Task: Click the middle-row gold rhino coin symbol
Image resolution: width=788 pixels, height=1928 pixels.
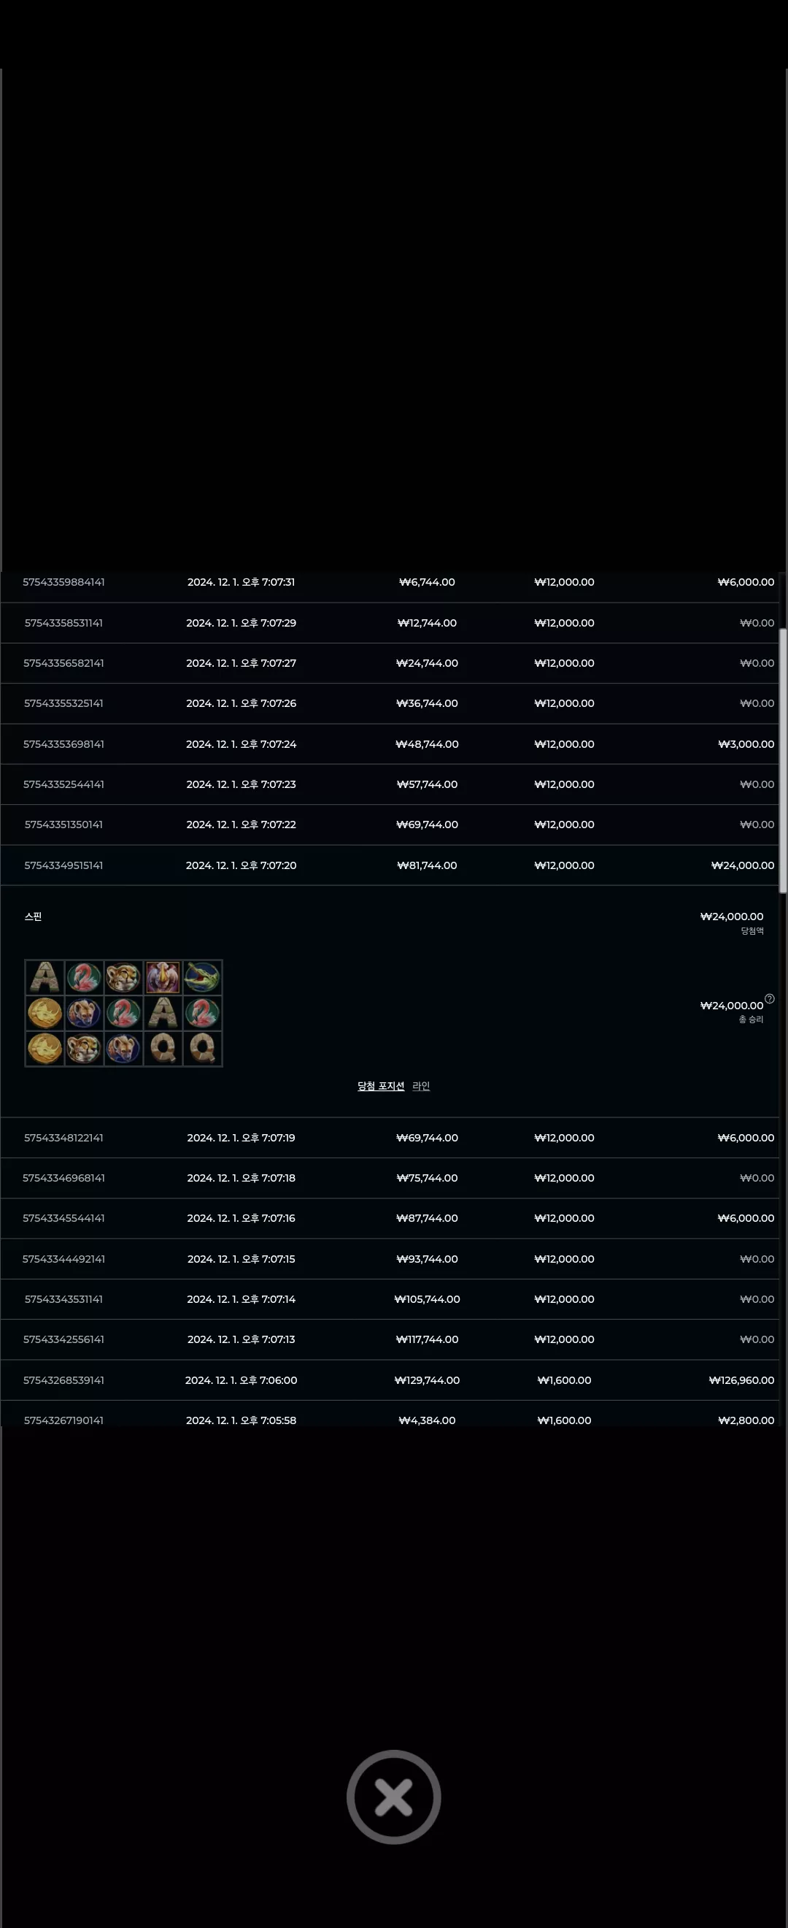Action: click(45, 1013)
